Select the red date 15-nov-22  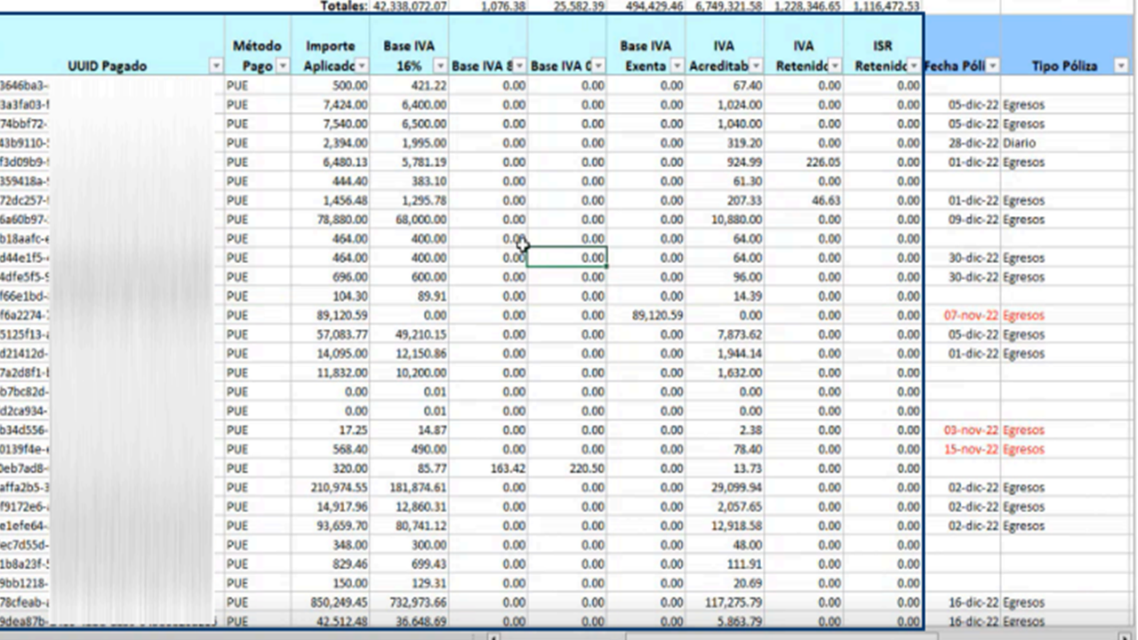(962, 450)
